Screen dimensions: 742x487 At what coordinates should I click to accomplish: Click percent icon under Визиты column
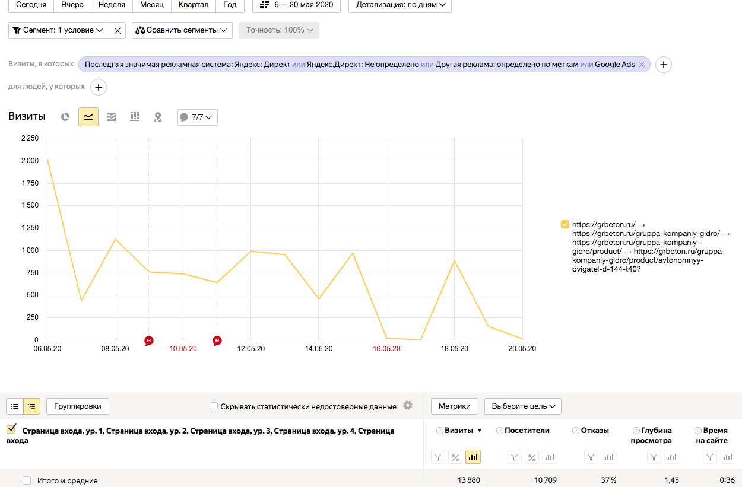click(455, 457)
